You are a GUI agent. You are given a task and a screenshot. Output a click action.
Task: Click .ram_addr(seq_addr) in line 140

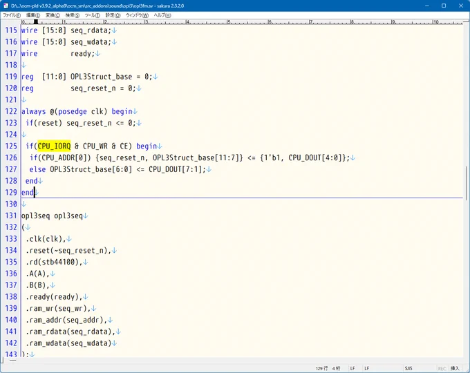pos(64,321)
